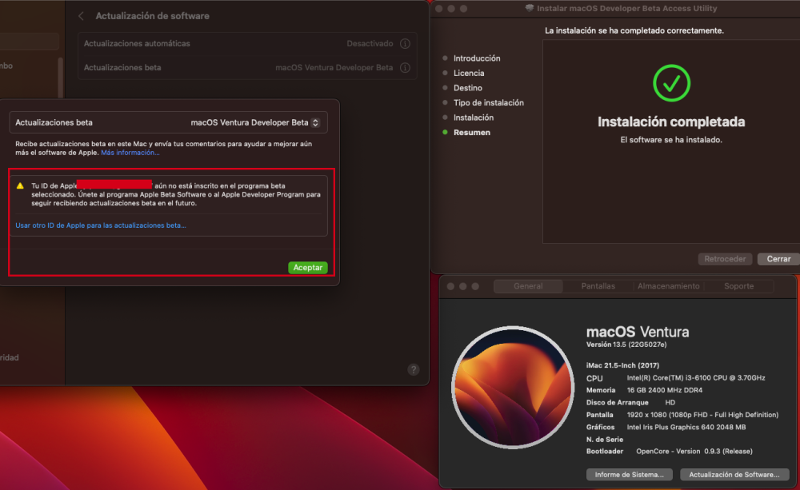Open the Más información link
The height and width of the screenshot is (490, 800).
tap(130, 153)
